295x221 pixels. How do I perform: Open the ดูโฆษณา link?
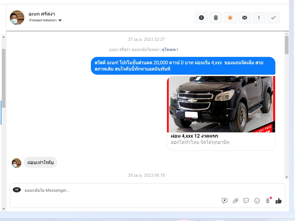(x=170, y=50)
